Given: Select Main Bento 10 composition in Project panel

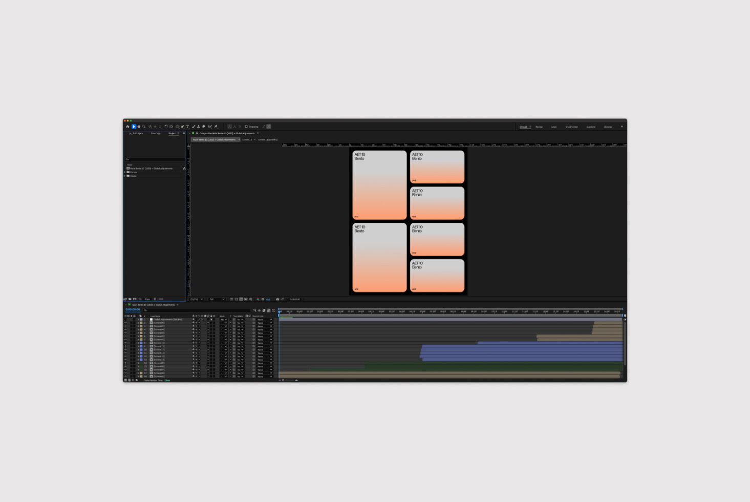Looking at the screenshot, I should pos(152,168).
